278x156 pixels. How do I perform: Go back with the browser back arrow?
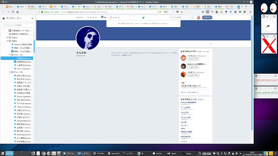click(x=3, y=12)
